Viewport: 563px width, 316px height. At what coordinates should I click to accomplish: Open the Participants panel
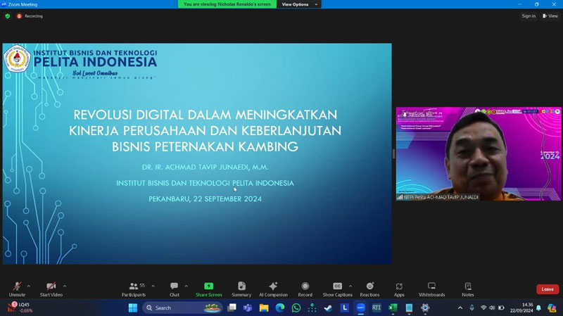133,288
